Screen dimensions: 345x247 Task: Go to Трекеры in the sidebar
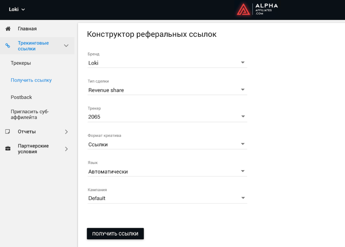[x=21, y=63]
